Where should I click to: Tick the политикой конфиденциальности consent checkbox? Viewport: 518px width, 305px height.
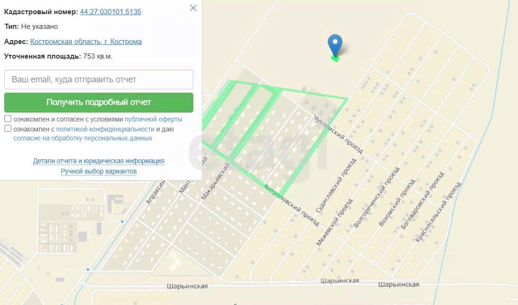[8, 129]
